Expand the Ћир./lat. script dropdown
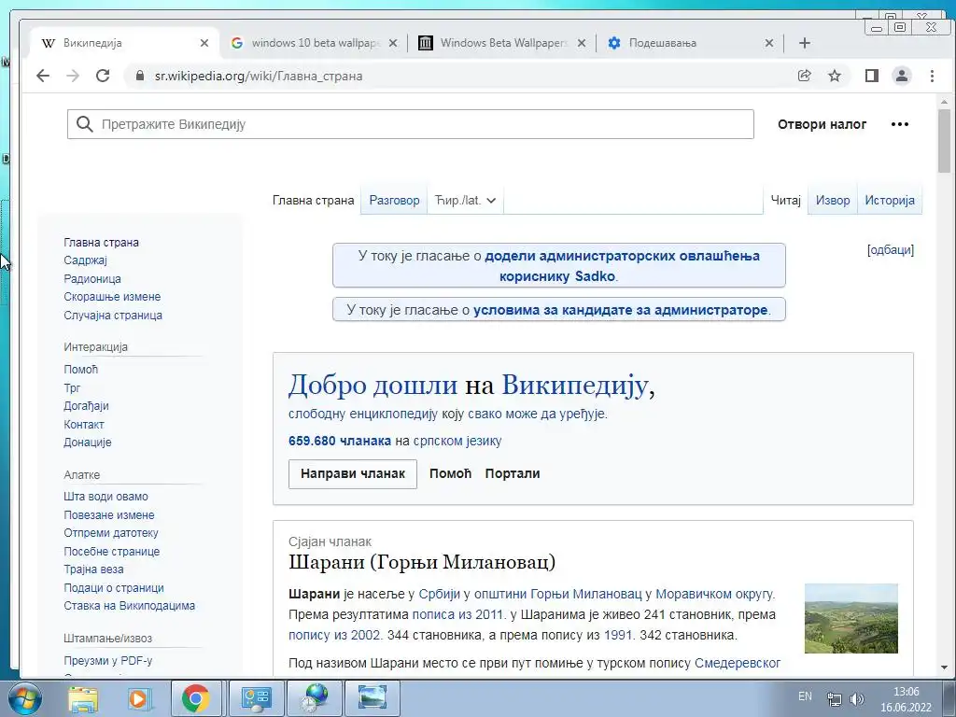This screenshot has height=717, width=956. pyautogui.click(x=465, y=200)
